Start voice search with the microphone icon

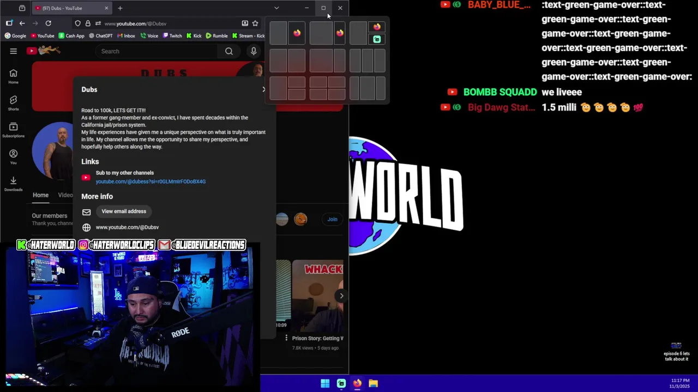(x=254, y=51)
